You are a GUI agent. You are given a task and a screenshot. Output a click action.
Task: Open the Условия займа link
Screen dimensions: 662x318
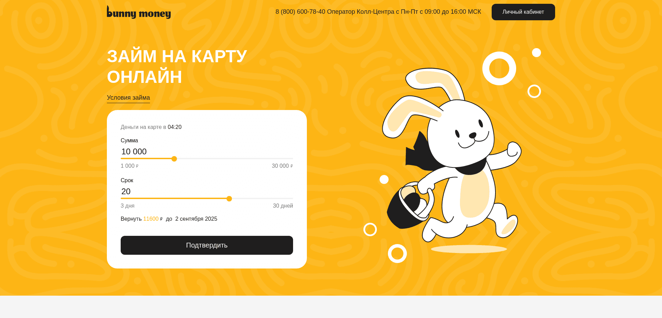(128, 97)
